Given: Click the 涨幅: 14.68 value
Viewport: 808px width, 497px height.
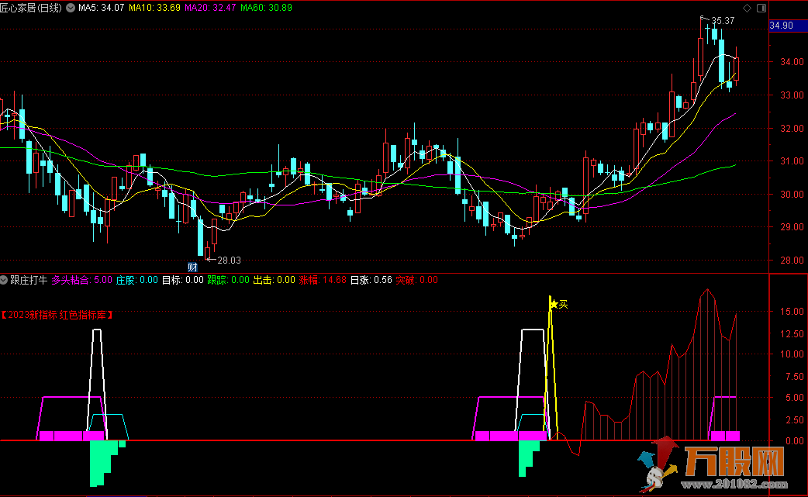Looking at the screenshot, I should (x=323, y=280).
